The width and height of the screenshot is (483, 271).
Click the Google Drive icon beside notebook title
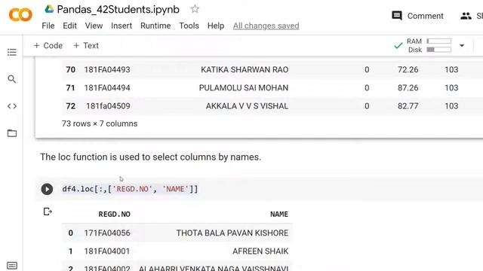49,9
